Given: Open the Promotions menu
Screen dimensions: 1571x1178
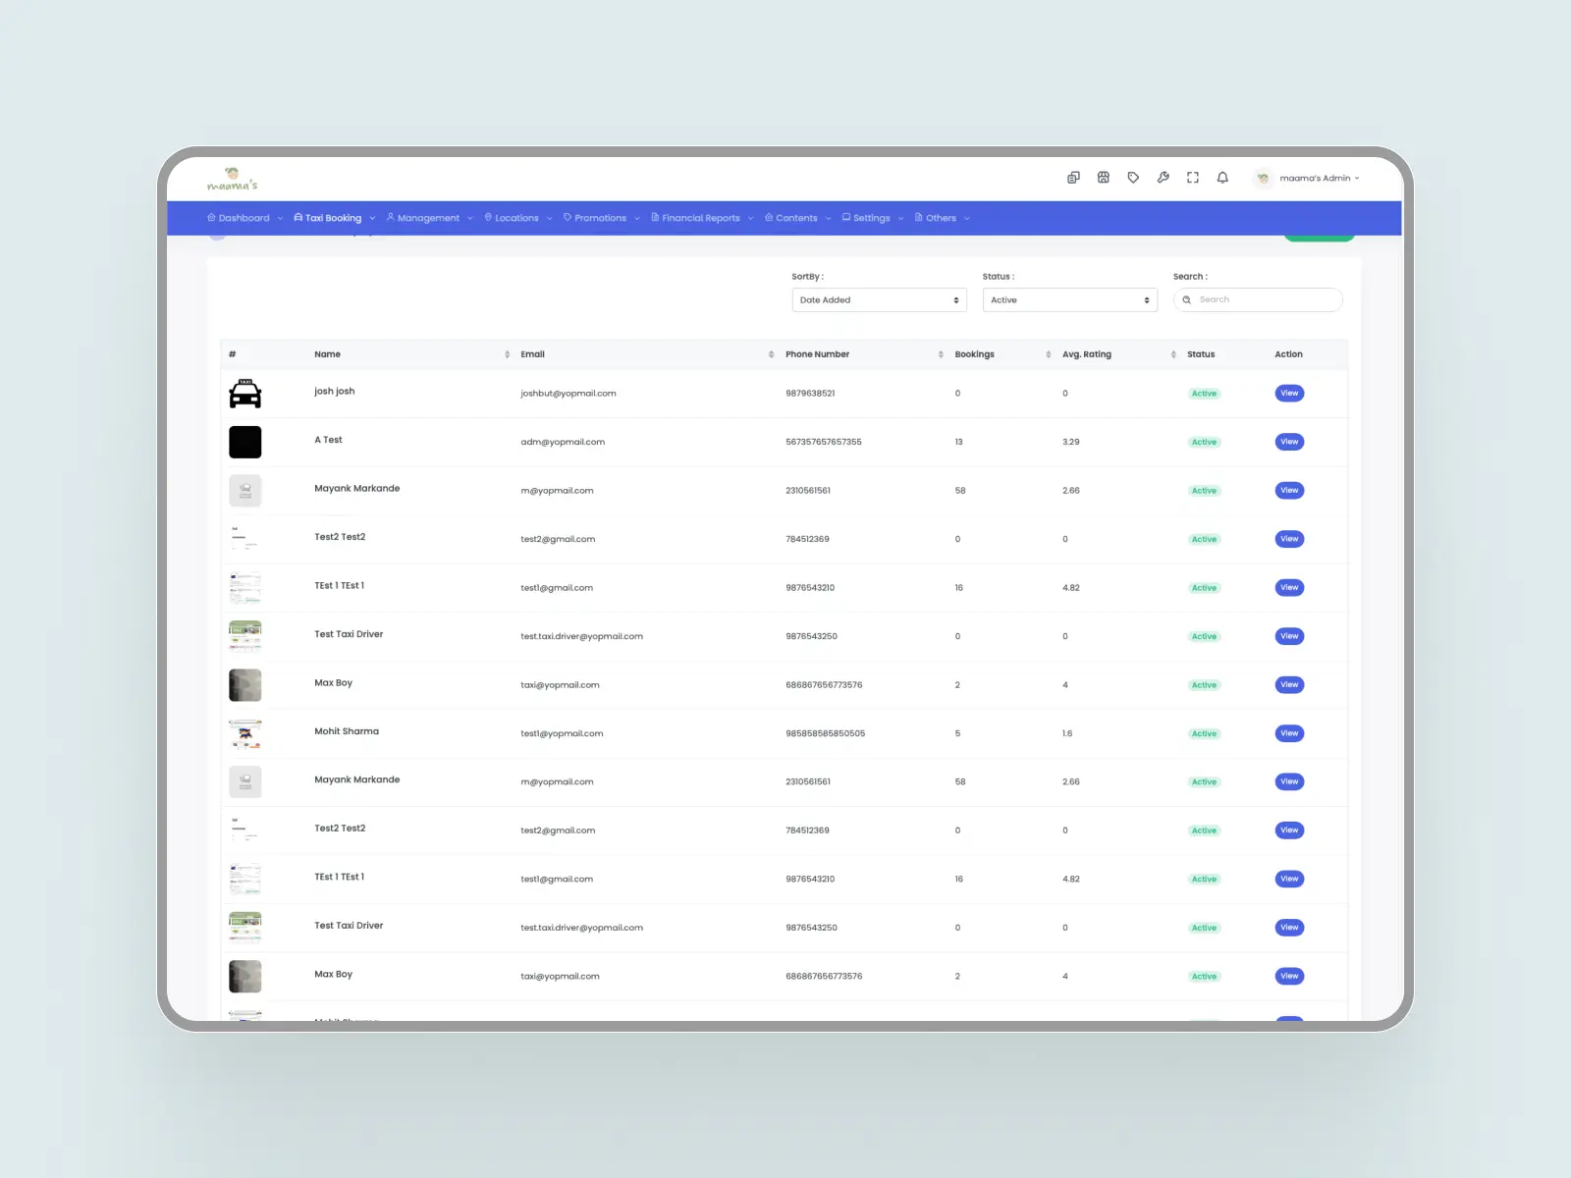Looking at the screenshot, I should [600, 218].
